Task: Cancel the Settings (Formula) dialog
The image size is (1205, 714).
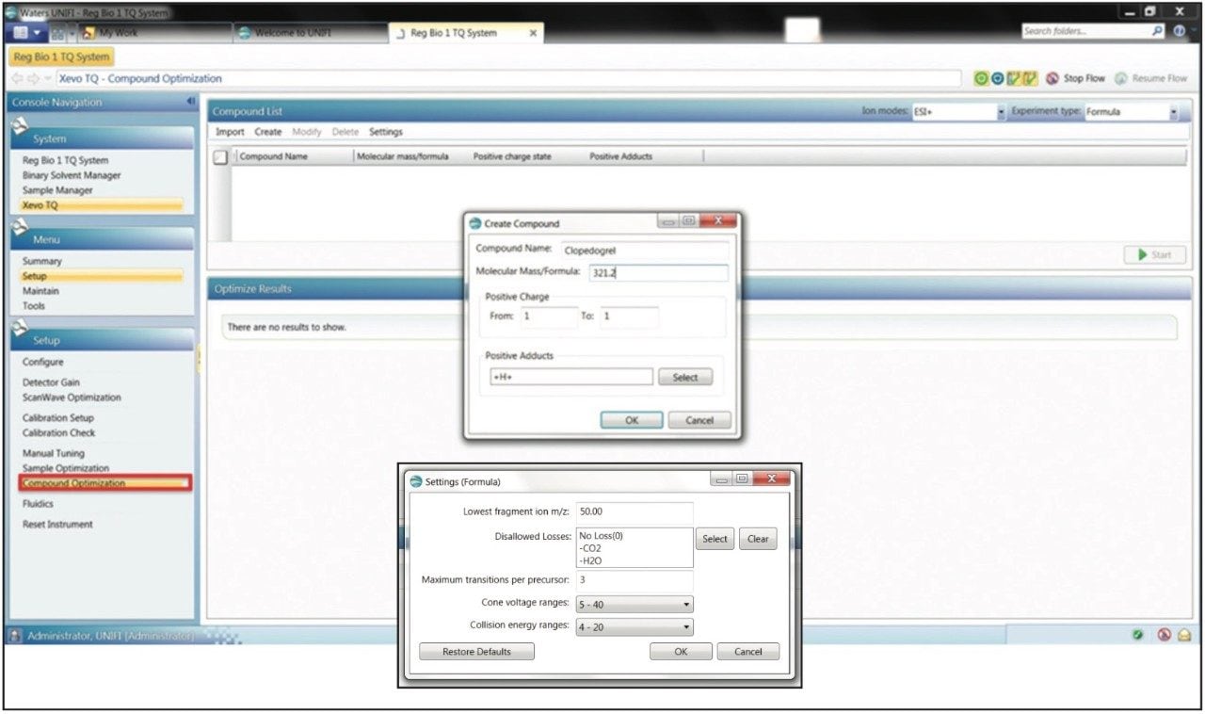Action: point(748,651)
